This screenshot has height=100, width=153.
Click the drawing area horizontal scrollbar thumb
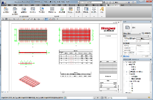tap(63, 92)
